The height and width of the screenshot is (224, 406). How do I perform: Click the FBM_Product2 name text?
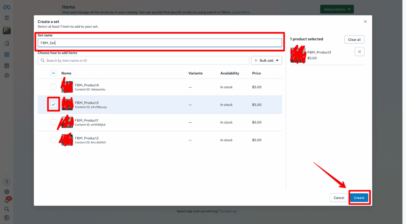tap(87, 138)
